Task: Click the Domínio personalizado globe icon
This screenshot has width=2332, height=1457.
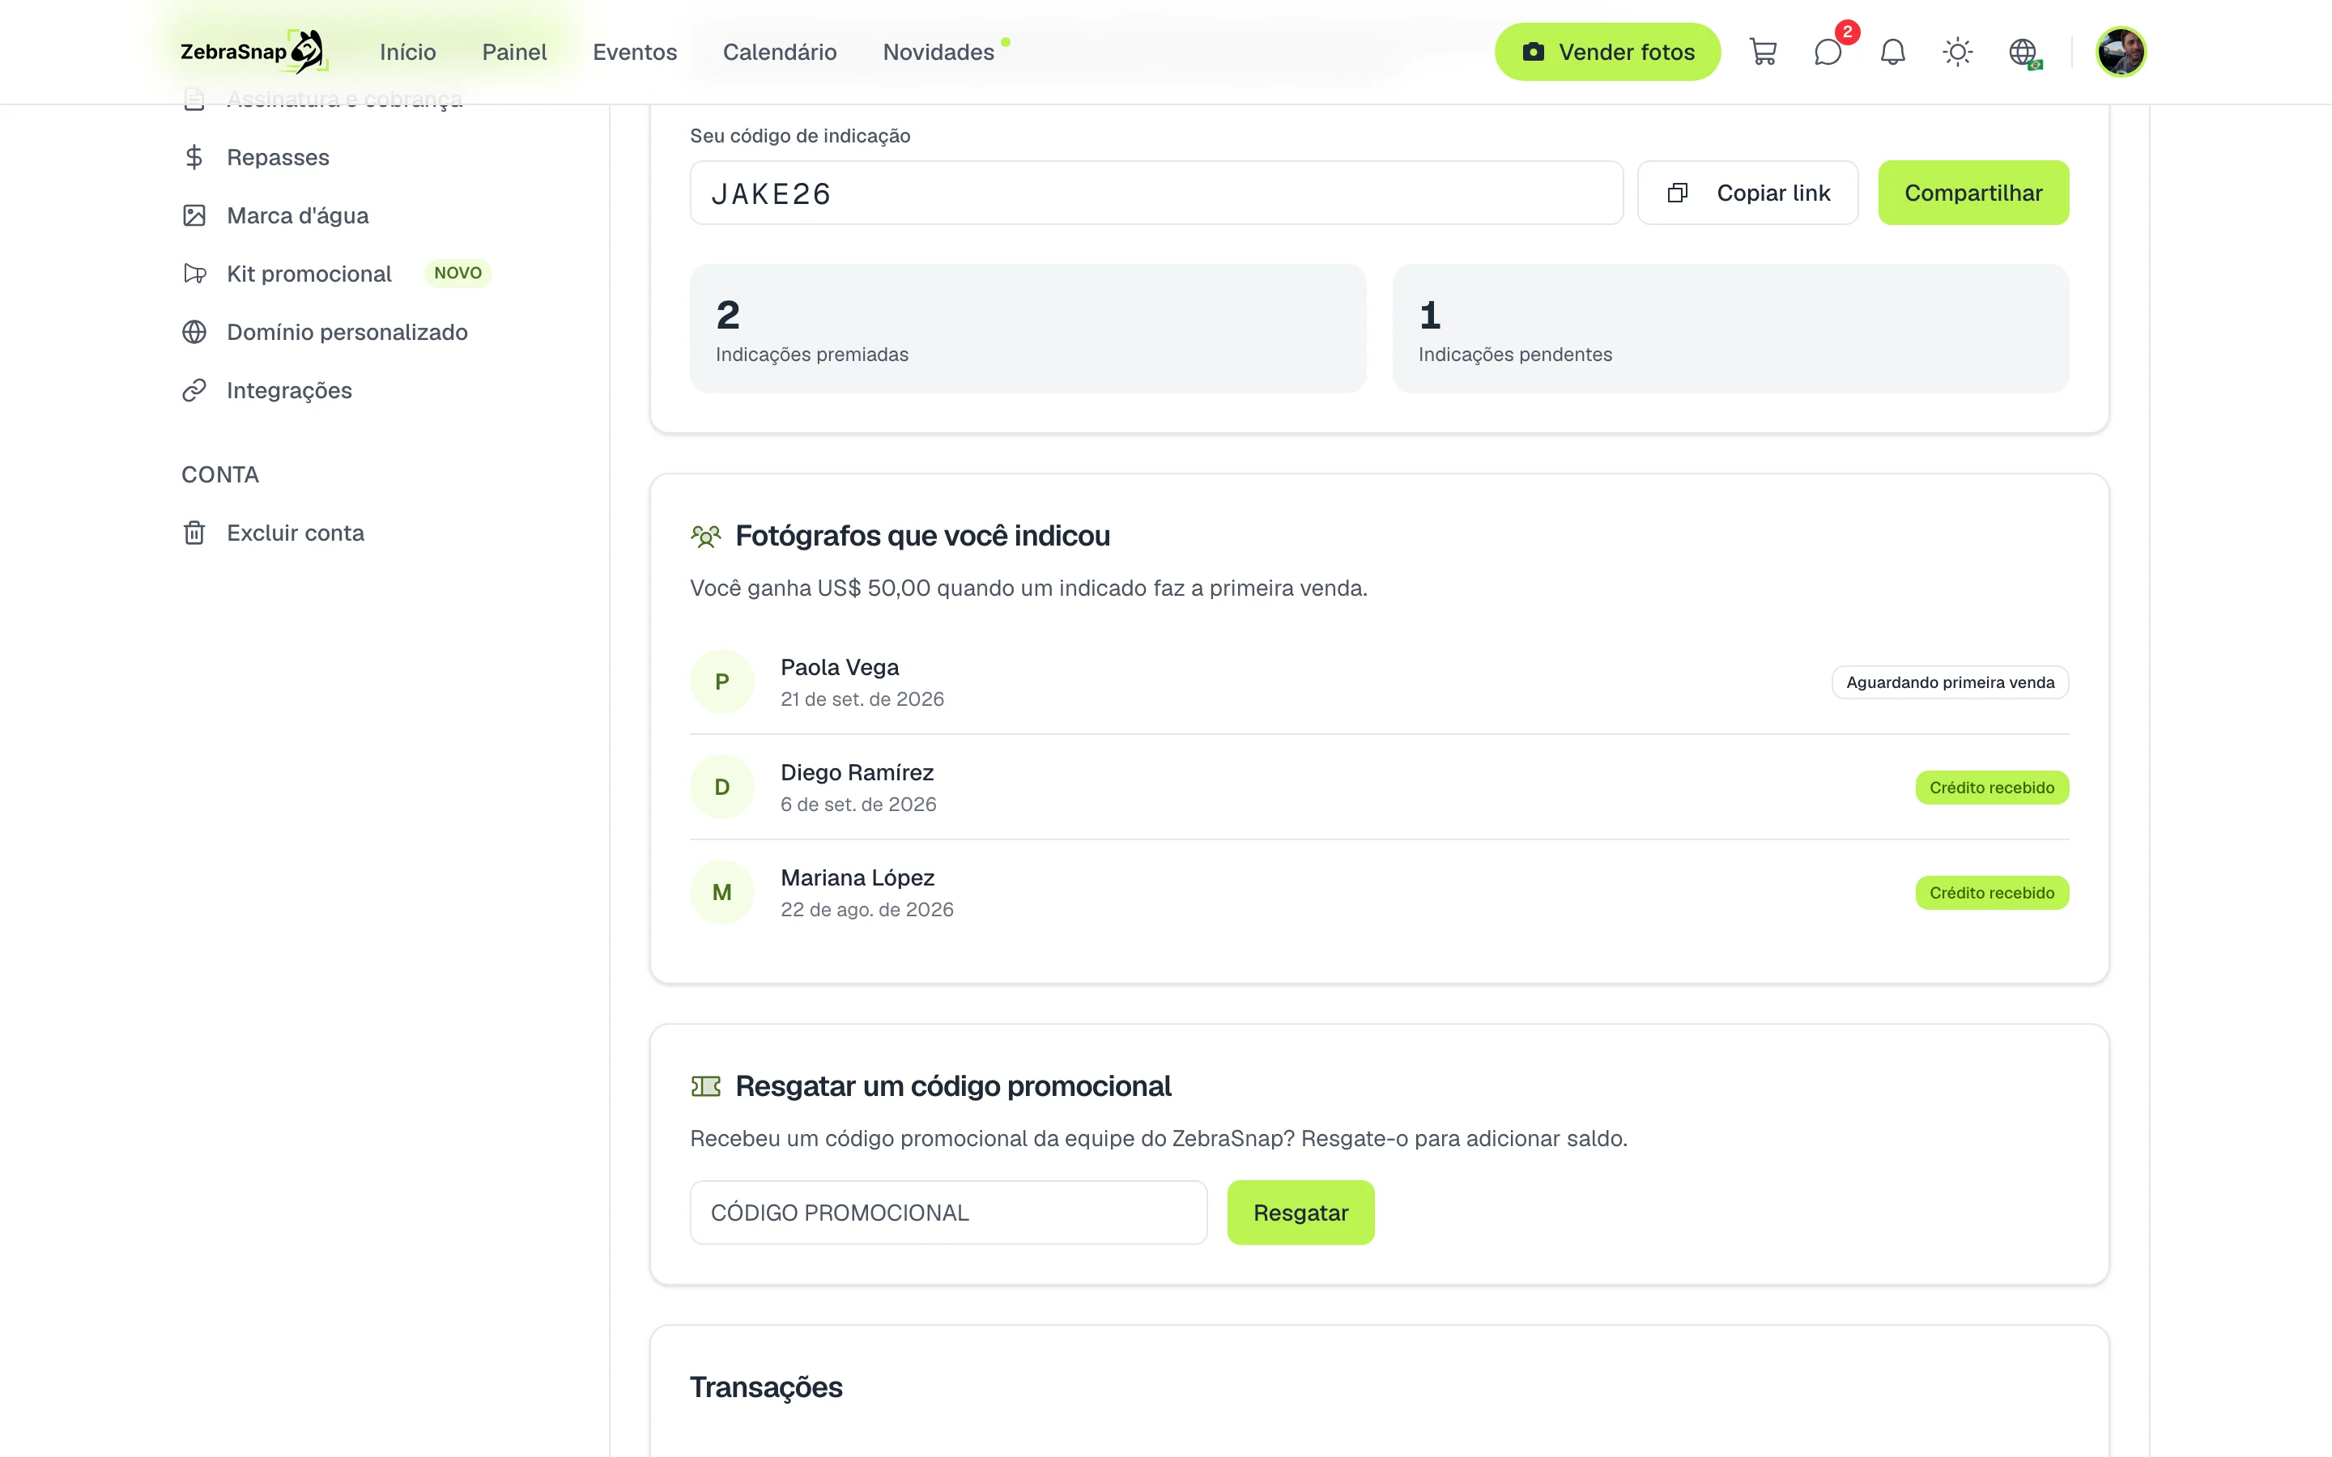Action: pyautogui.click(x=194, y=333)
